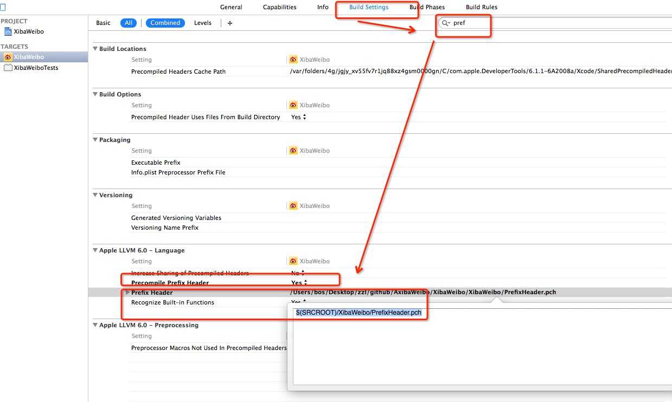
Task: Collapse the Versioning section
Action: click(95, 195)
